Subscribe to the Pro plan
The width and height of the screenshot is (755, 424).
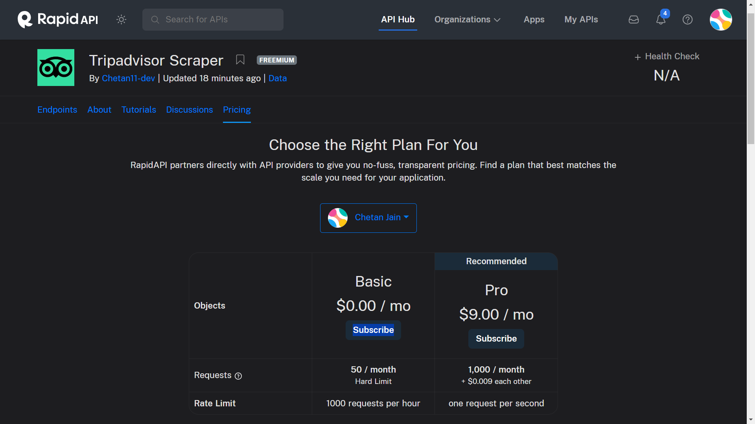pyautogui.click(x=496, y=339)
